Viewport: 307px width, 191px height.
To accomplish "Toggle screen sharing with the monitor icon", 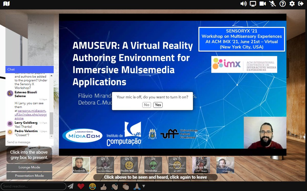I will [253, 4].
